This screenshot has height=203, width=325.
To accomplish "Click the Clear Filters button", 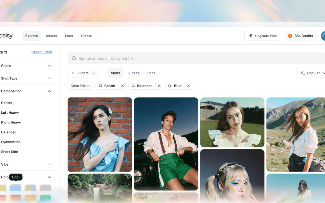I will (x=81, y=86).
